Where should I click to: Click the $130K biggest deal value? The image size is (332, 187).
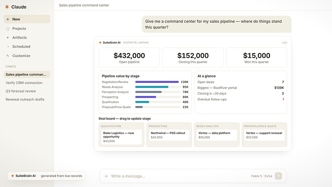279,88
